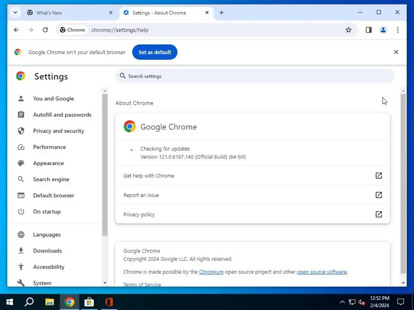Open the profile avatar menu
Screen dimensions: 414x310
pos(383,30)
